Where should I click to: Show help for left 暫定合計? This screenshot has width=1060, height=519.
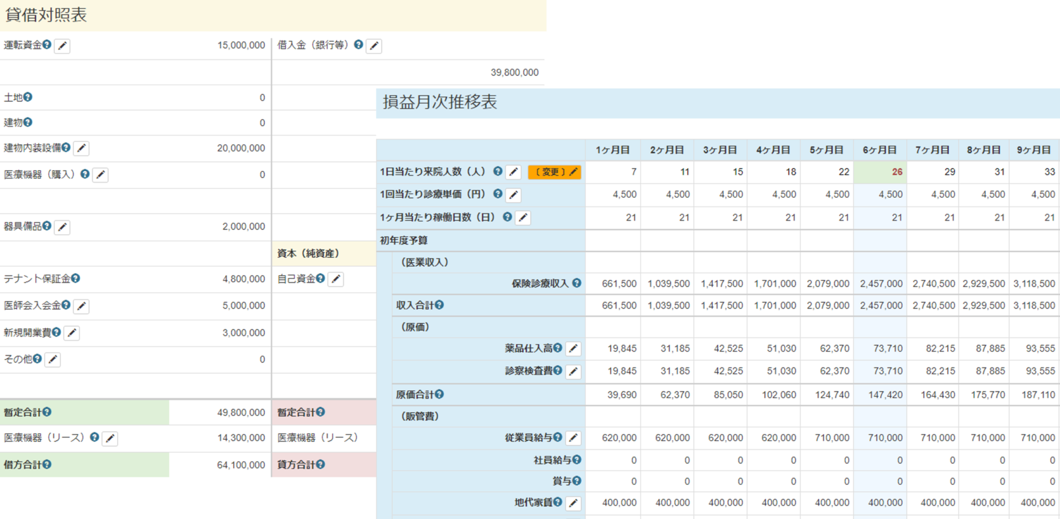point(47,412)
